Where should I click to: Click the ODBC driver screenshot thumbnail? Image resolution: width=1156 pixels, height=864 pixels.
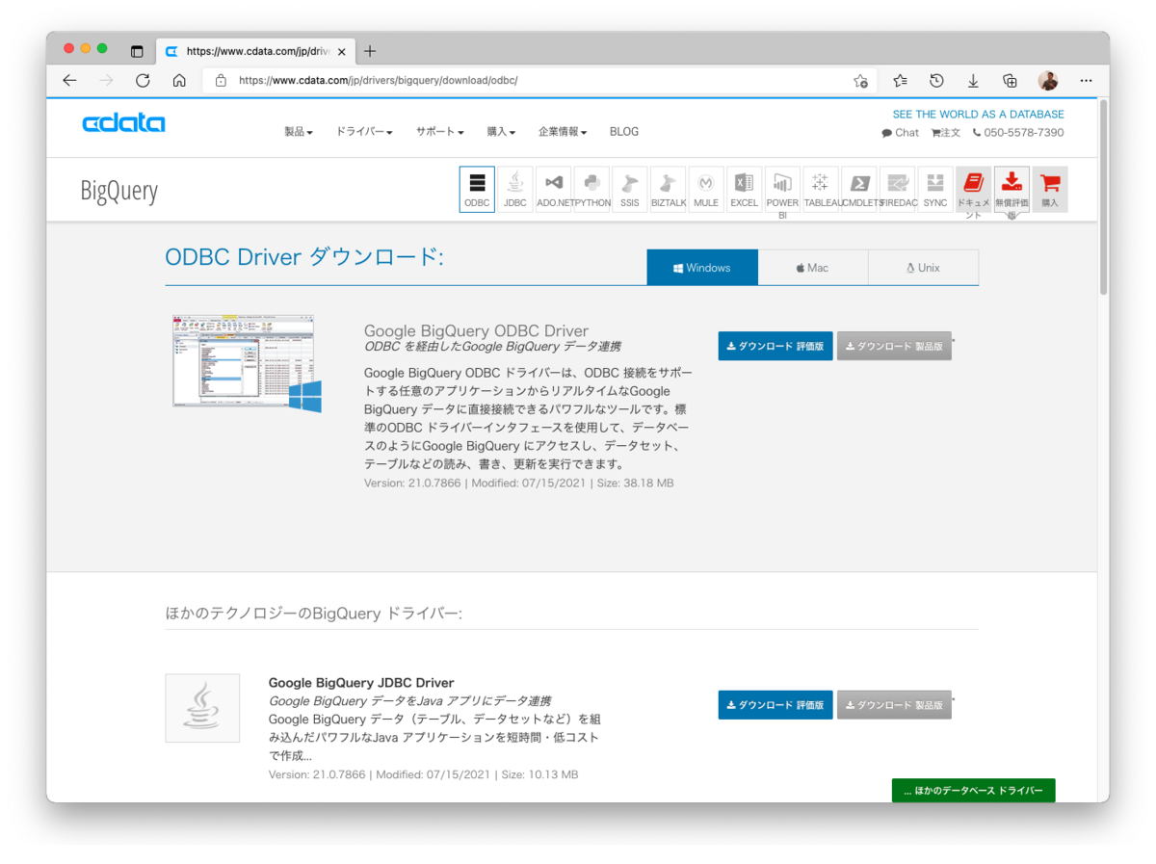247,363
